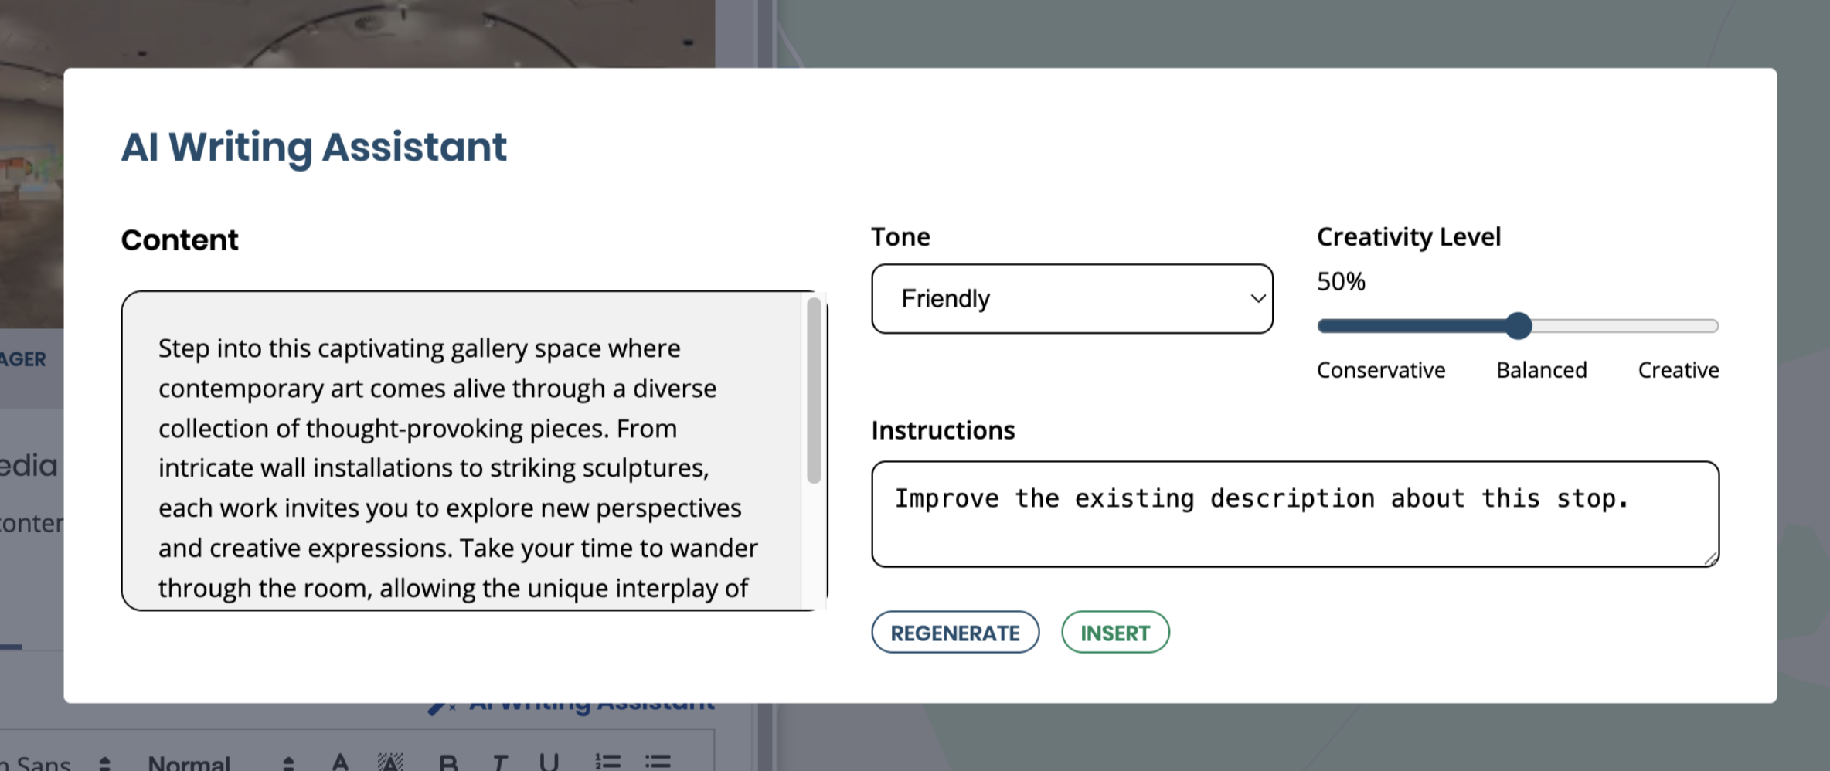Toggle italic formatting in the editor toolbar
Image resolution: width=1830 pixels, height=771 pixels.
(500, 762)
